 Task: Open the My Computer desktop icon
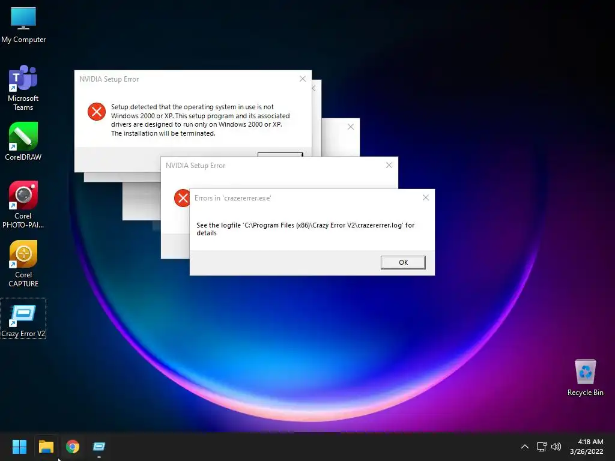click(x=23, y=24)
